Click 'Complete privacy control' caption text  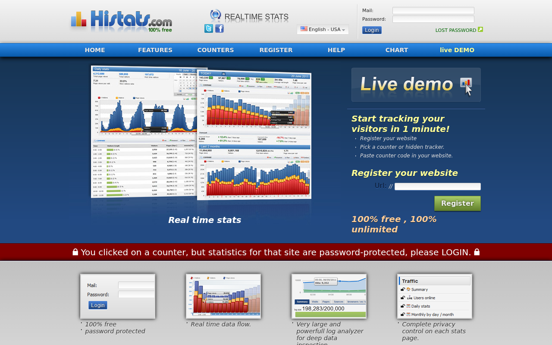[434, 331]
